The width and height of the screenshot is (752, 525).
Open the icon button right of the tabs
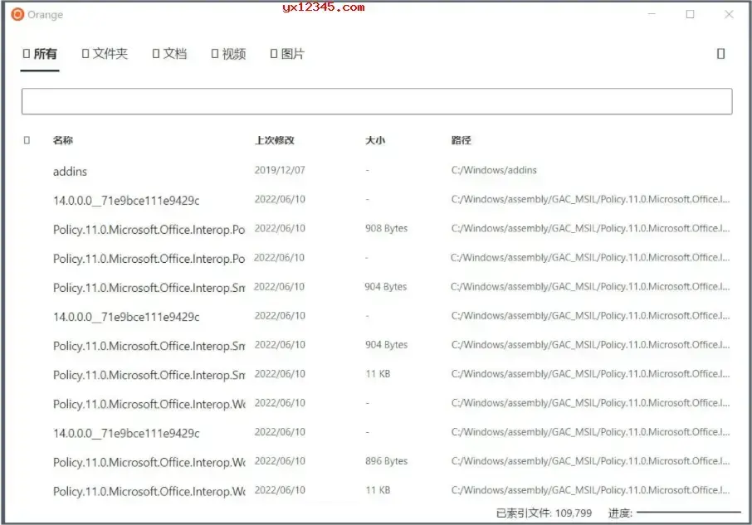(720, 54)
